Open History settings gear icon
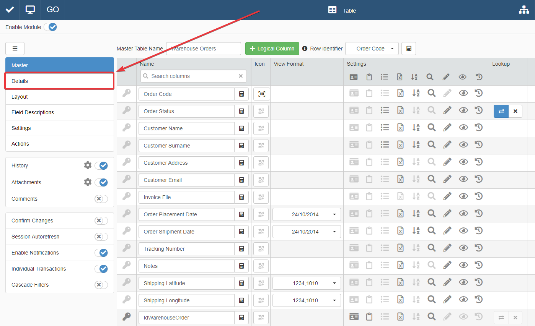The width and height of the screenshot is (535, 326). pyautogui.click(x=88, y=165)
